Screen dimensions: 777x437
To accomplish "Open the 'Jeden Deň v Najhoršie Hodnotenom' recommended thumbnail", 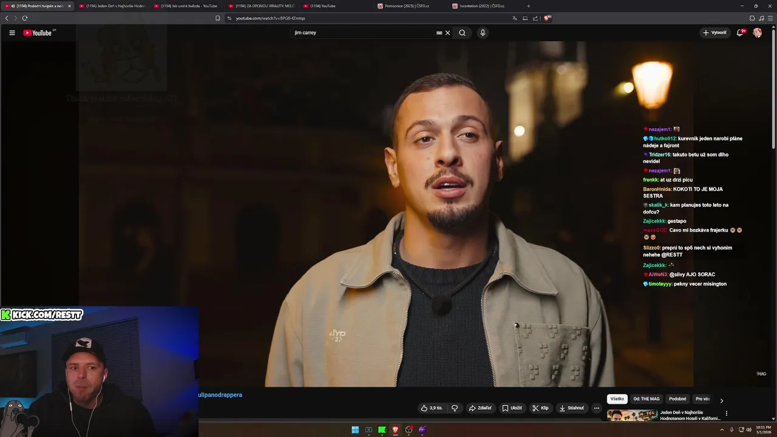I will pyautogui.click(x=633, y=416).
